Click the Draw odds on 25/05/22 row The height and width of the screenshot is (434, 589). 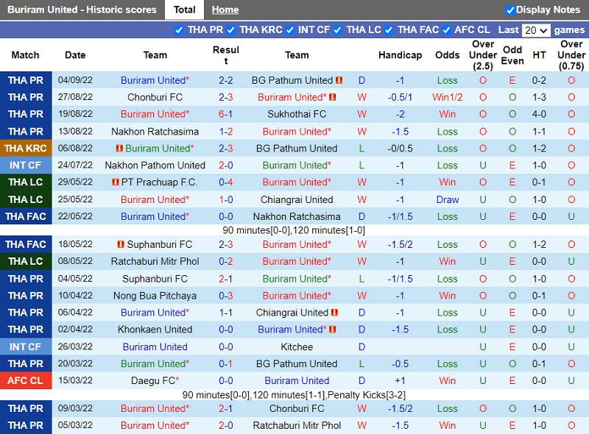tap(447, 199)
